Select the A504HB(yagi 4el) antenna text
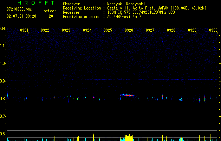This screenshot has width=221, height=141. (x=124, y=17)
